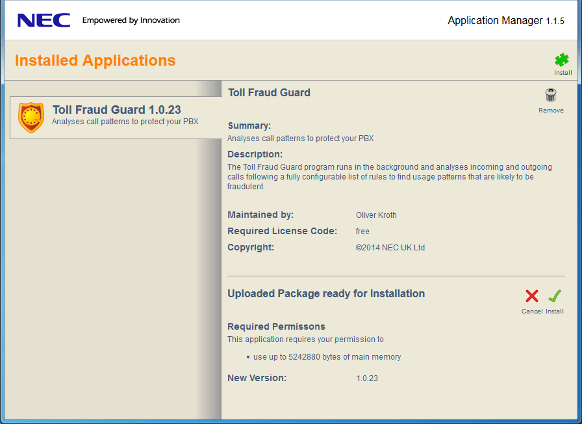Screen dimensions: 582x424
Task: Click the list item subtitle 'Analyses call patterns'
Action: [x=125, y=122]
